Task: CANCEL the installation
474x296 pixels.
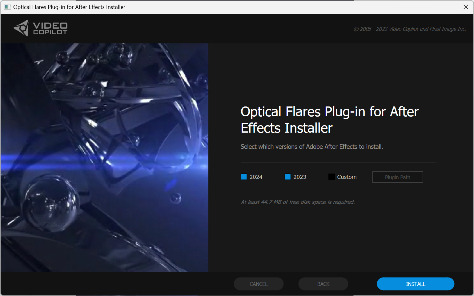Action: tap(259, 284)
